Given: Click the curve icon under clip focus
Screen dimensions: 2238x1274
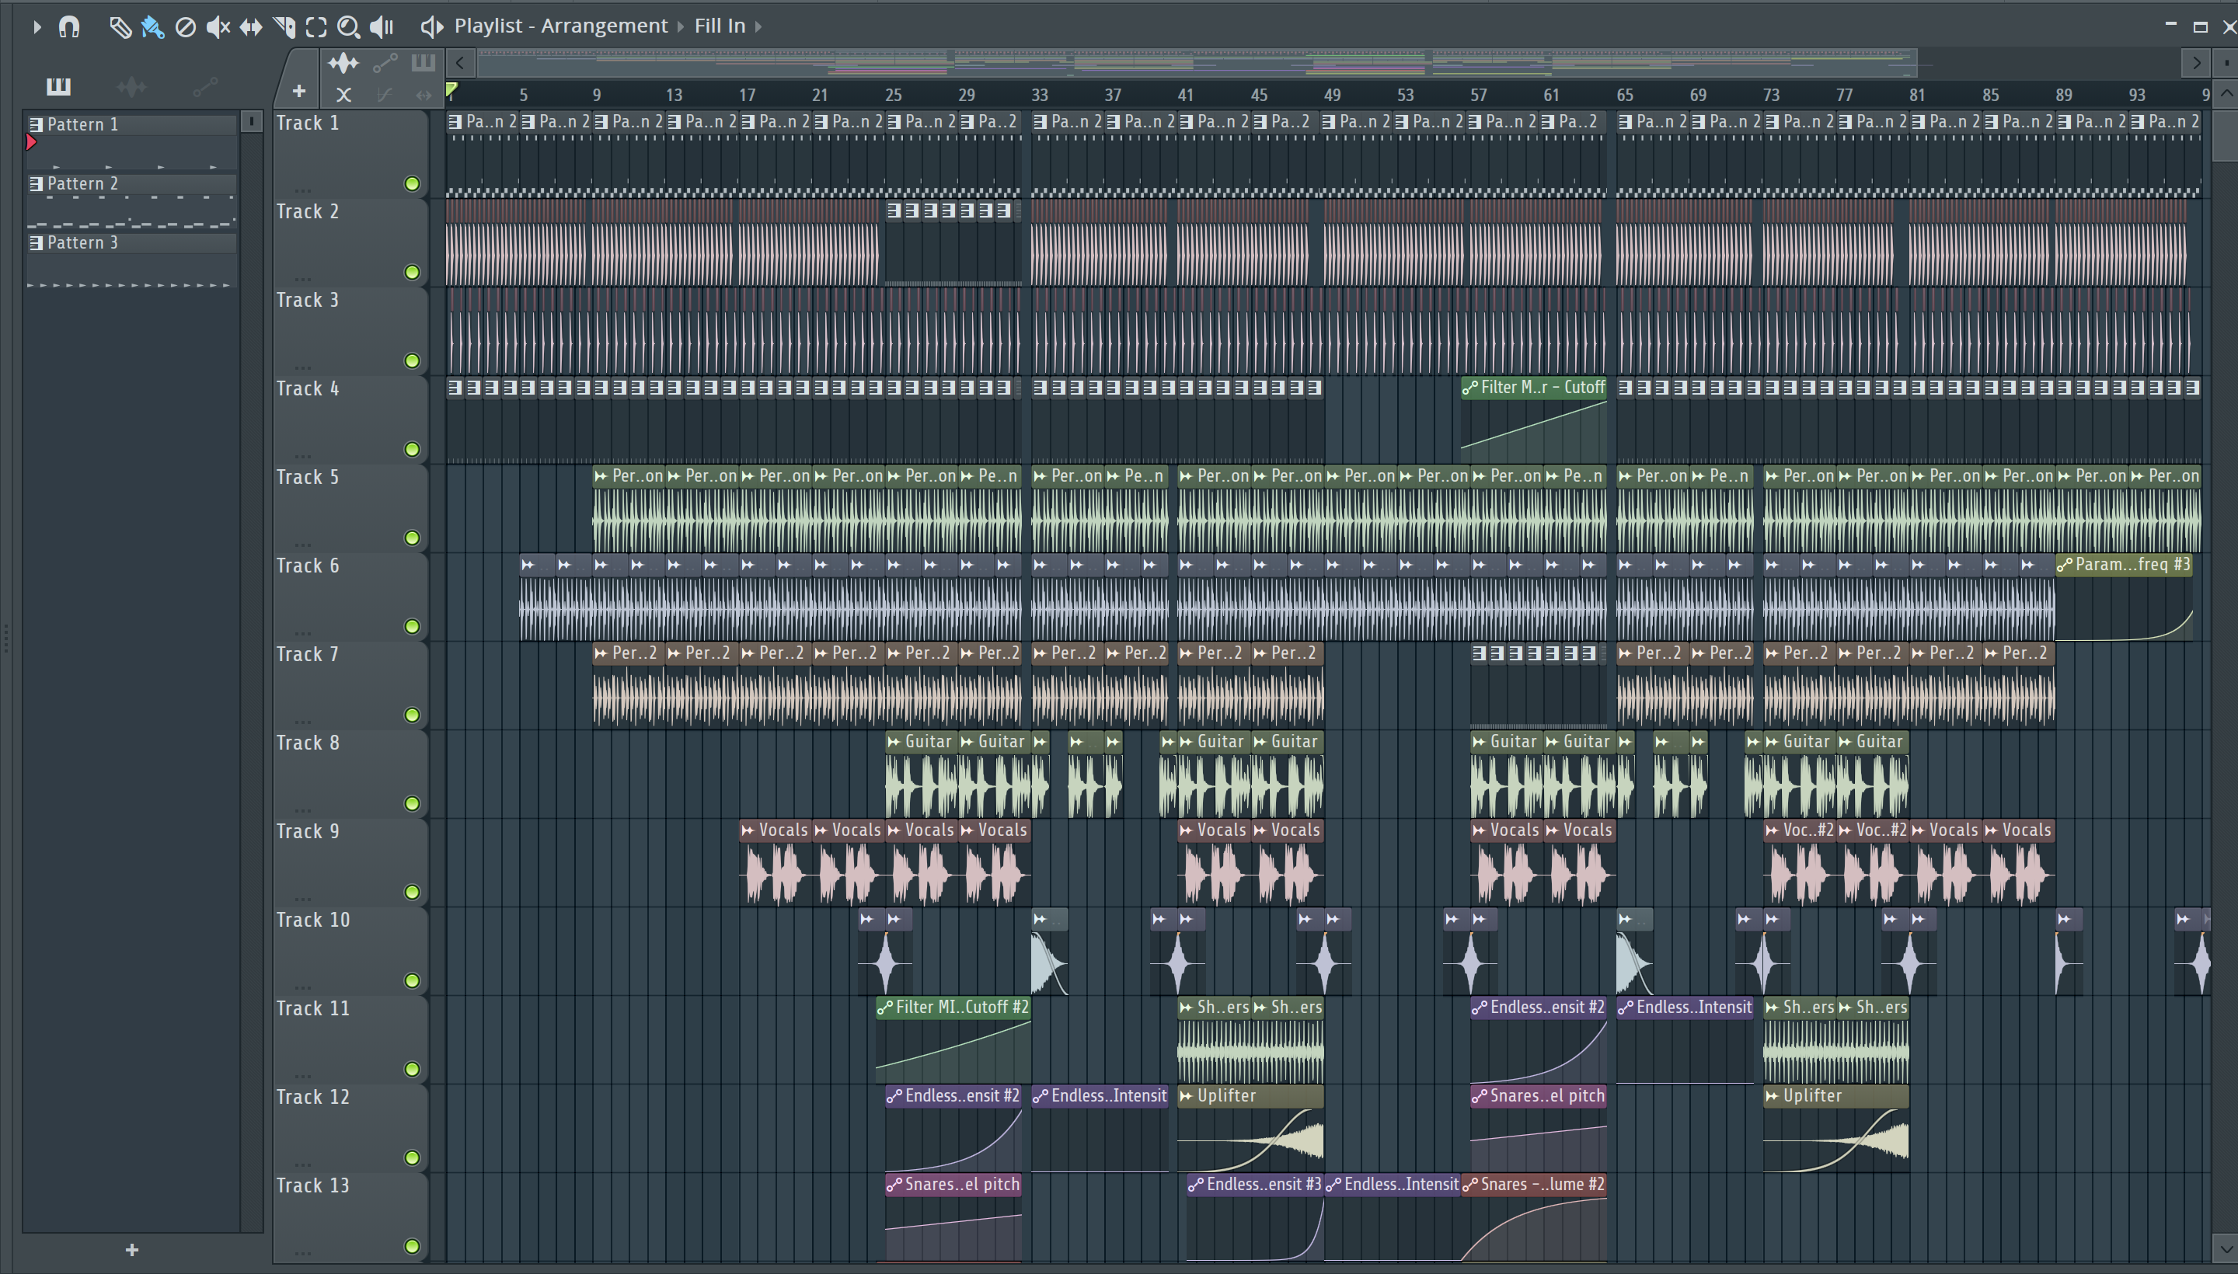Looking at the screenshot, I should (384, 95).
